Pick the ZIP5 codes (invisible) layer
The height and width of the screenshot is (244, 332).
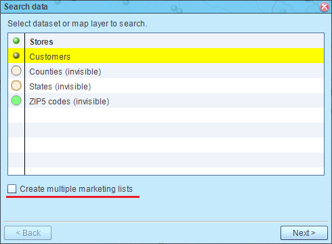(166, 100)
